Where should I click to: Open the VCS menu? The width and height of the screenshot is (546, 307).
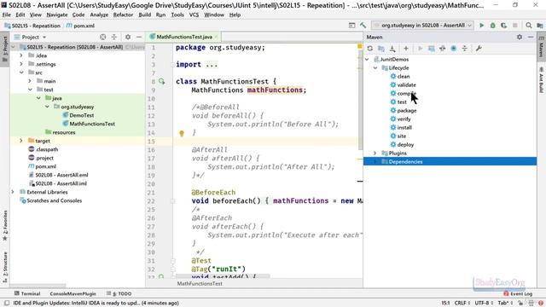(x=194, y=14)
